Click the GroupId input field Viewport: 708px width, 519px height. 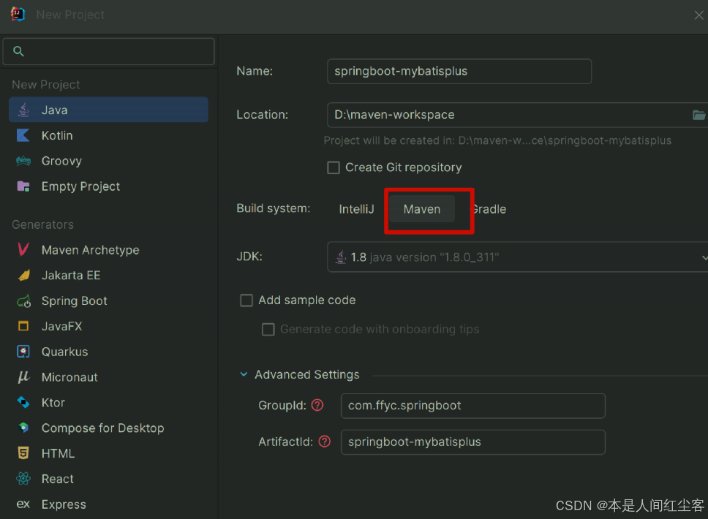click(472, 405)
